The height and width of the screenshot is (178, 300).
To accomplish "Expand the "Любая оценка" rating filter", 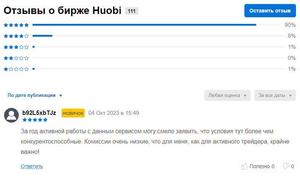I will coord(227,95).
